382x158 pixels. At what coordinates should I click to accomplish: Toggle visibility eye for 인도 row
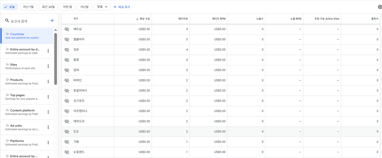[x=67, y=132]
